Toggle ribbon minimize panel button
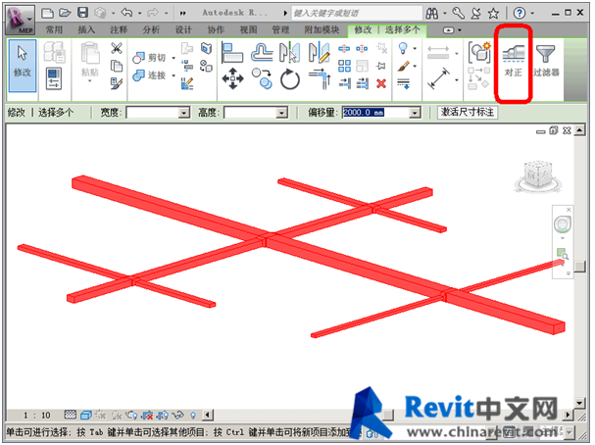The image size is (595, 445). click(x=449, y=30)
